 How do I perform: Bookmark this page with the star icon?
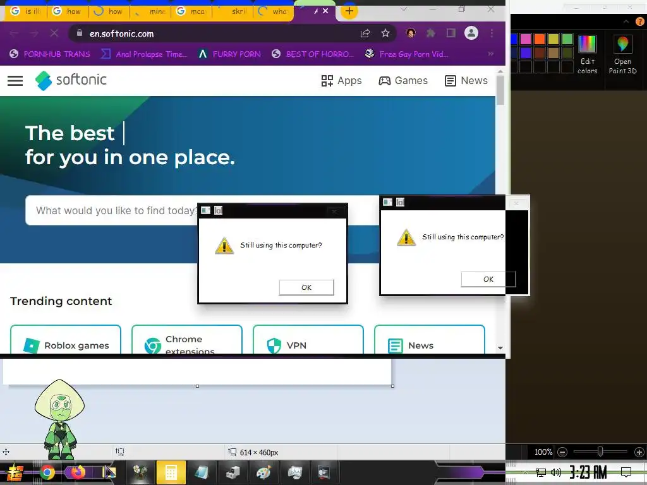385,33
